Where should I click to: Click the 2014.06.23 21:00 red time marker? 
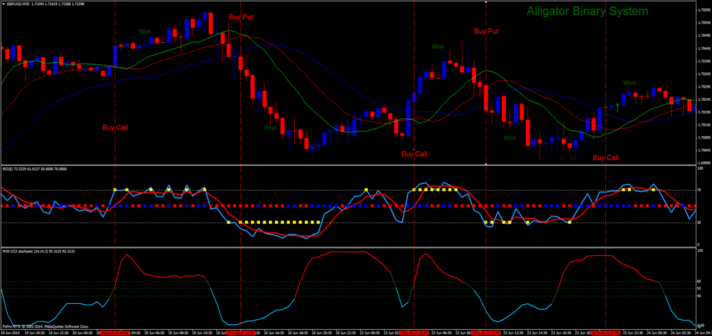coord(605,333)
